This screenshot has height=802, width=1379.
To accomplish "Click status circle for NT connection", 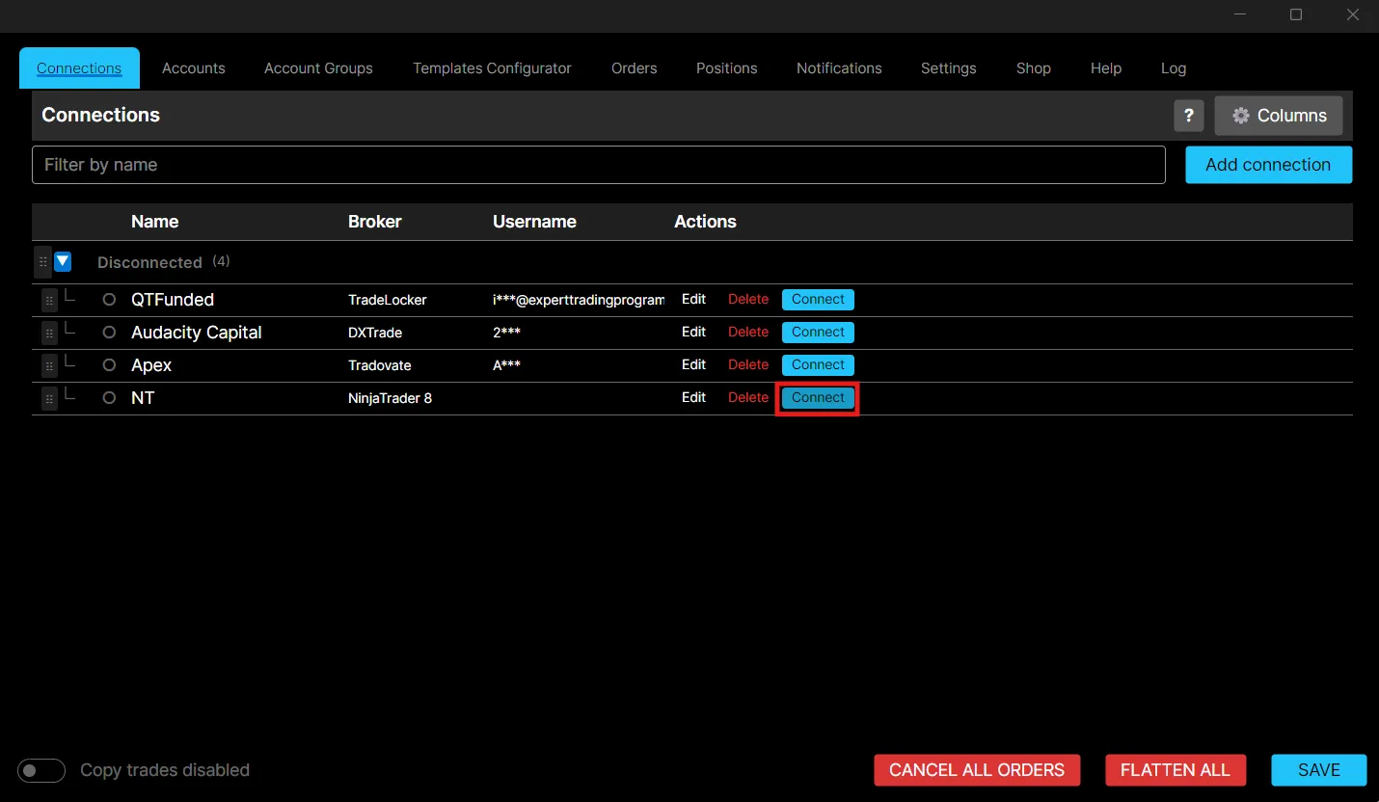I will pos(109,398).
